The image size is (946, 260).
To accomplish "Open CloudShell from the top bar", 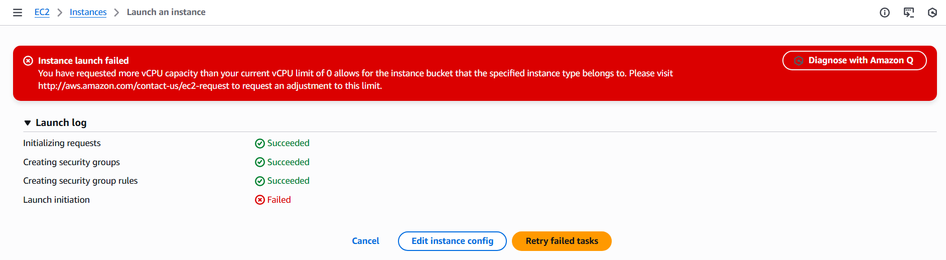I will pyautogui.click(x=909, y=13).
